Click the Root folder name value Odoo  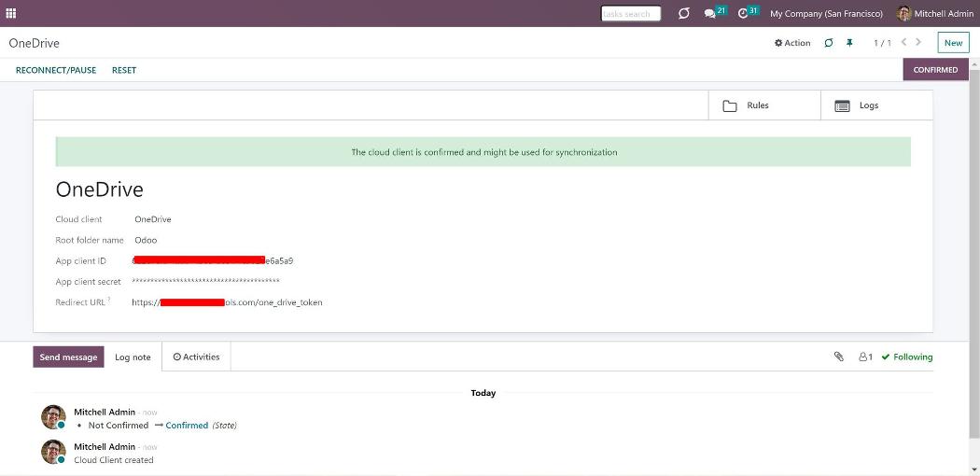pos(146,240)
